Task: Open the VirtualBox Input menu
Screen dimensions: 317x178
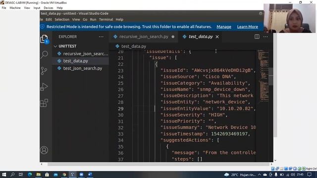Action: point(37,8)
